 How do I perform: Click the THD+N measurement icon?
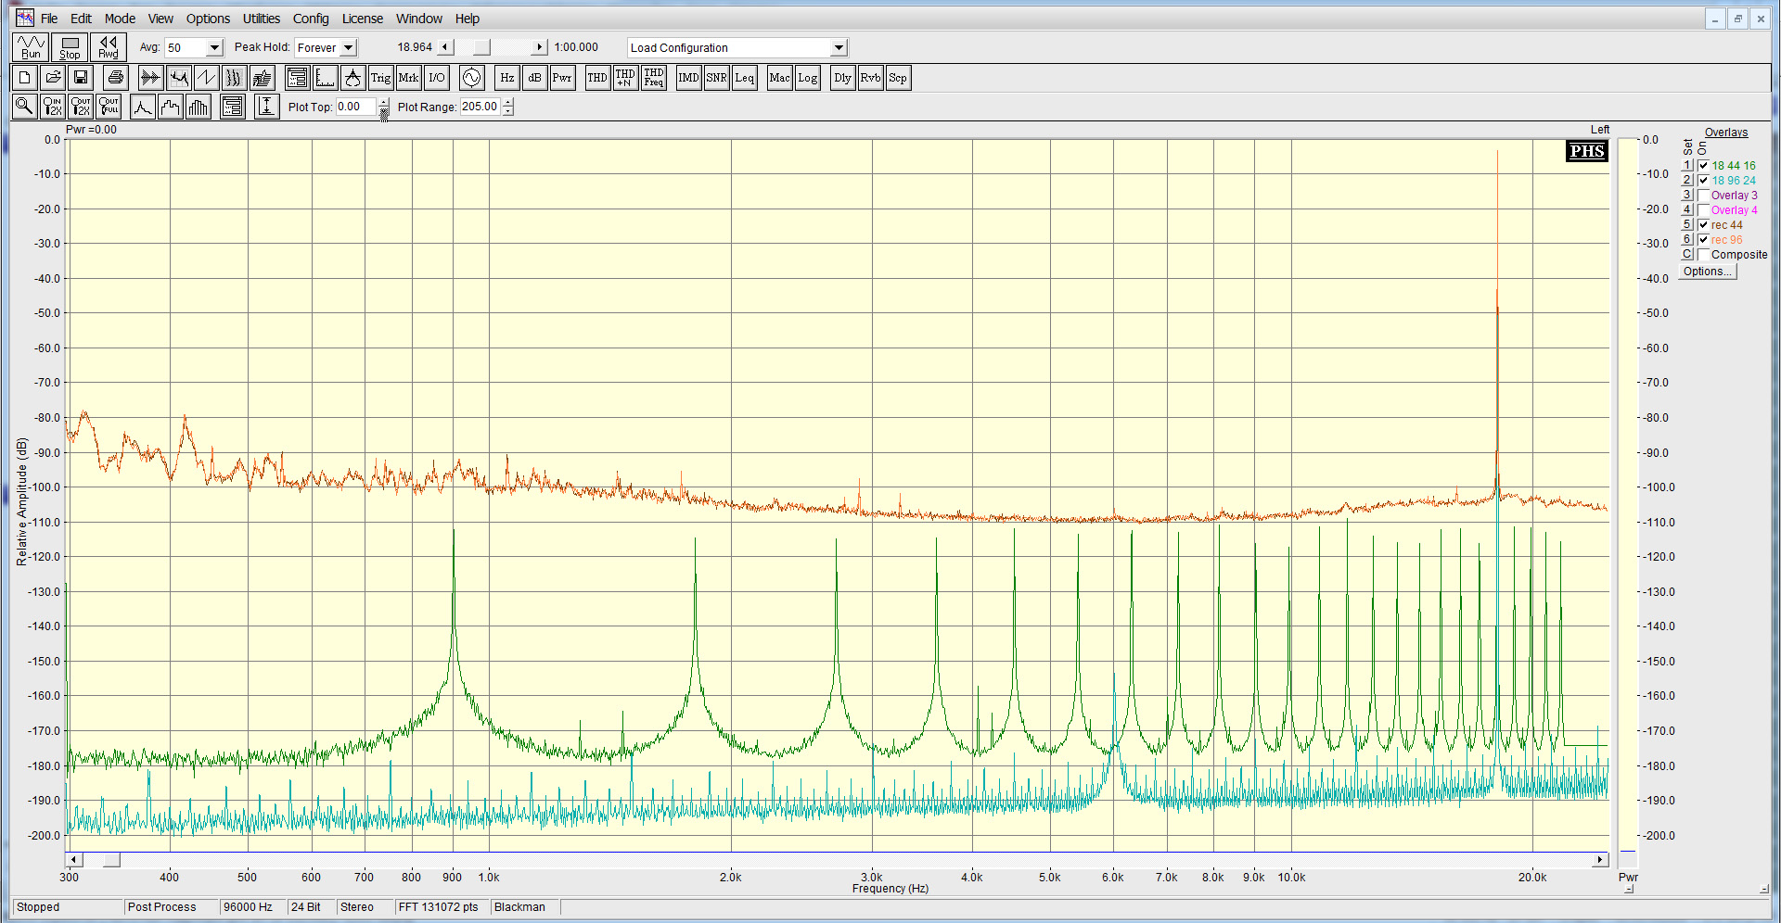coord(625,78)
